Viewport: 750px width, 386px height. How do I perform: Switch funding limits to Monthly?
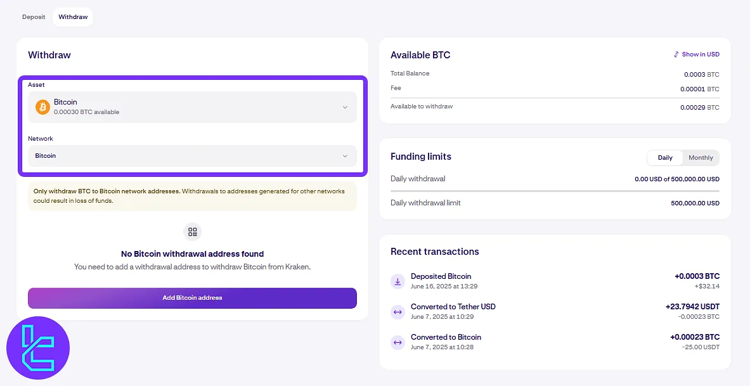point(701,158)
